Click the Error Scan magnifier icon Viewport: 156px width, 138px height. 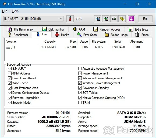79,35
